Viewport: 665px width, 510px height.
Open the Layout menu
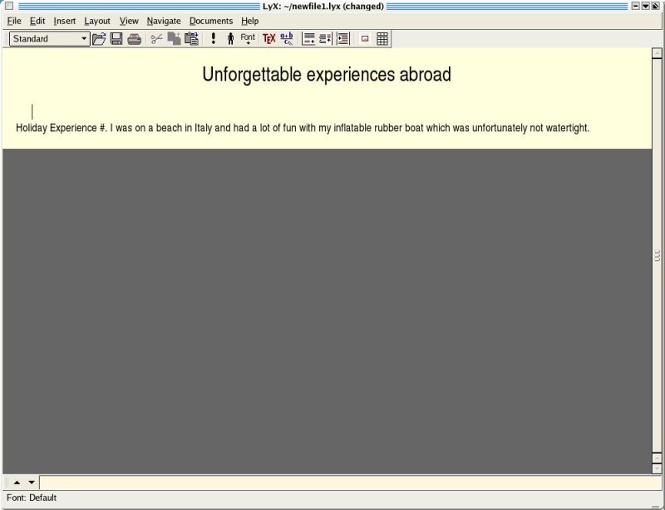coord(97,21)
